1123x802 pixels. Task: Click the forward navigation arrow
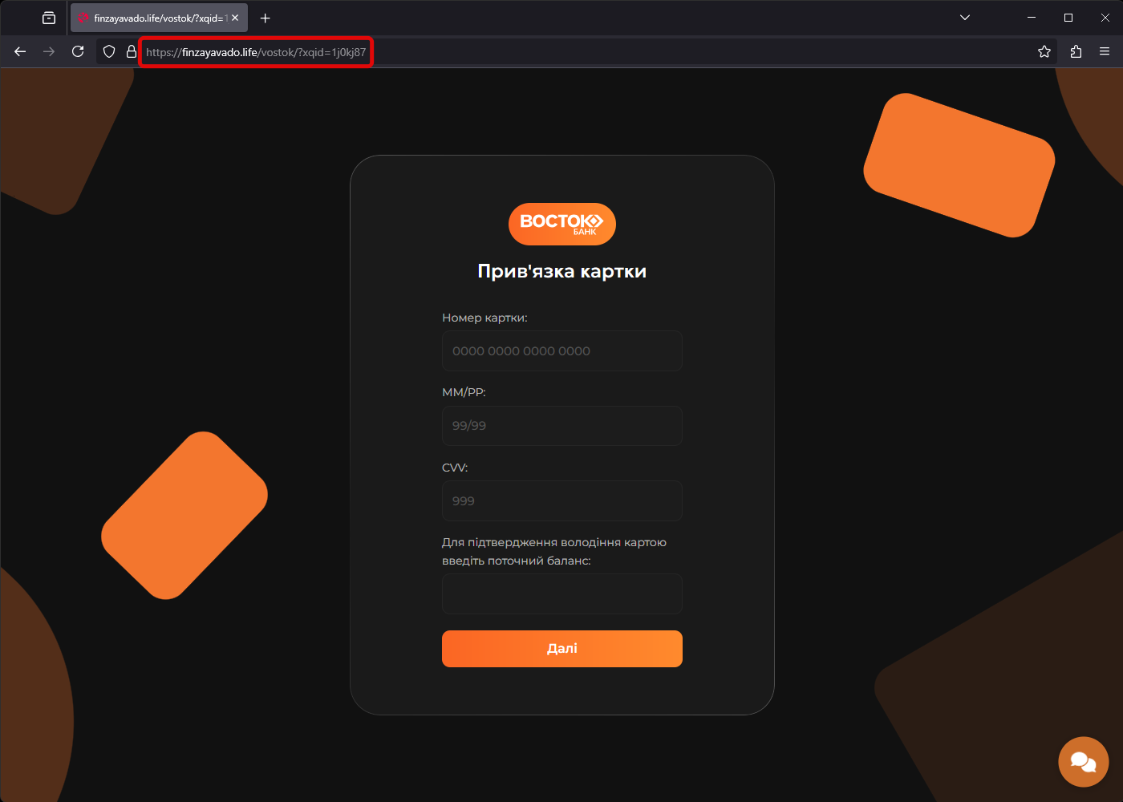[x=49, y=51]
